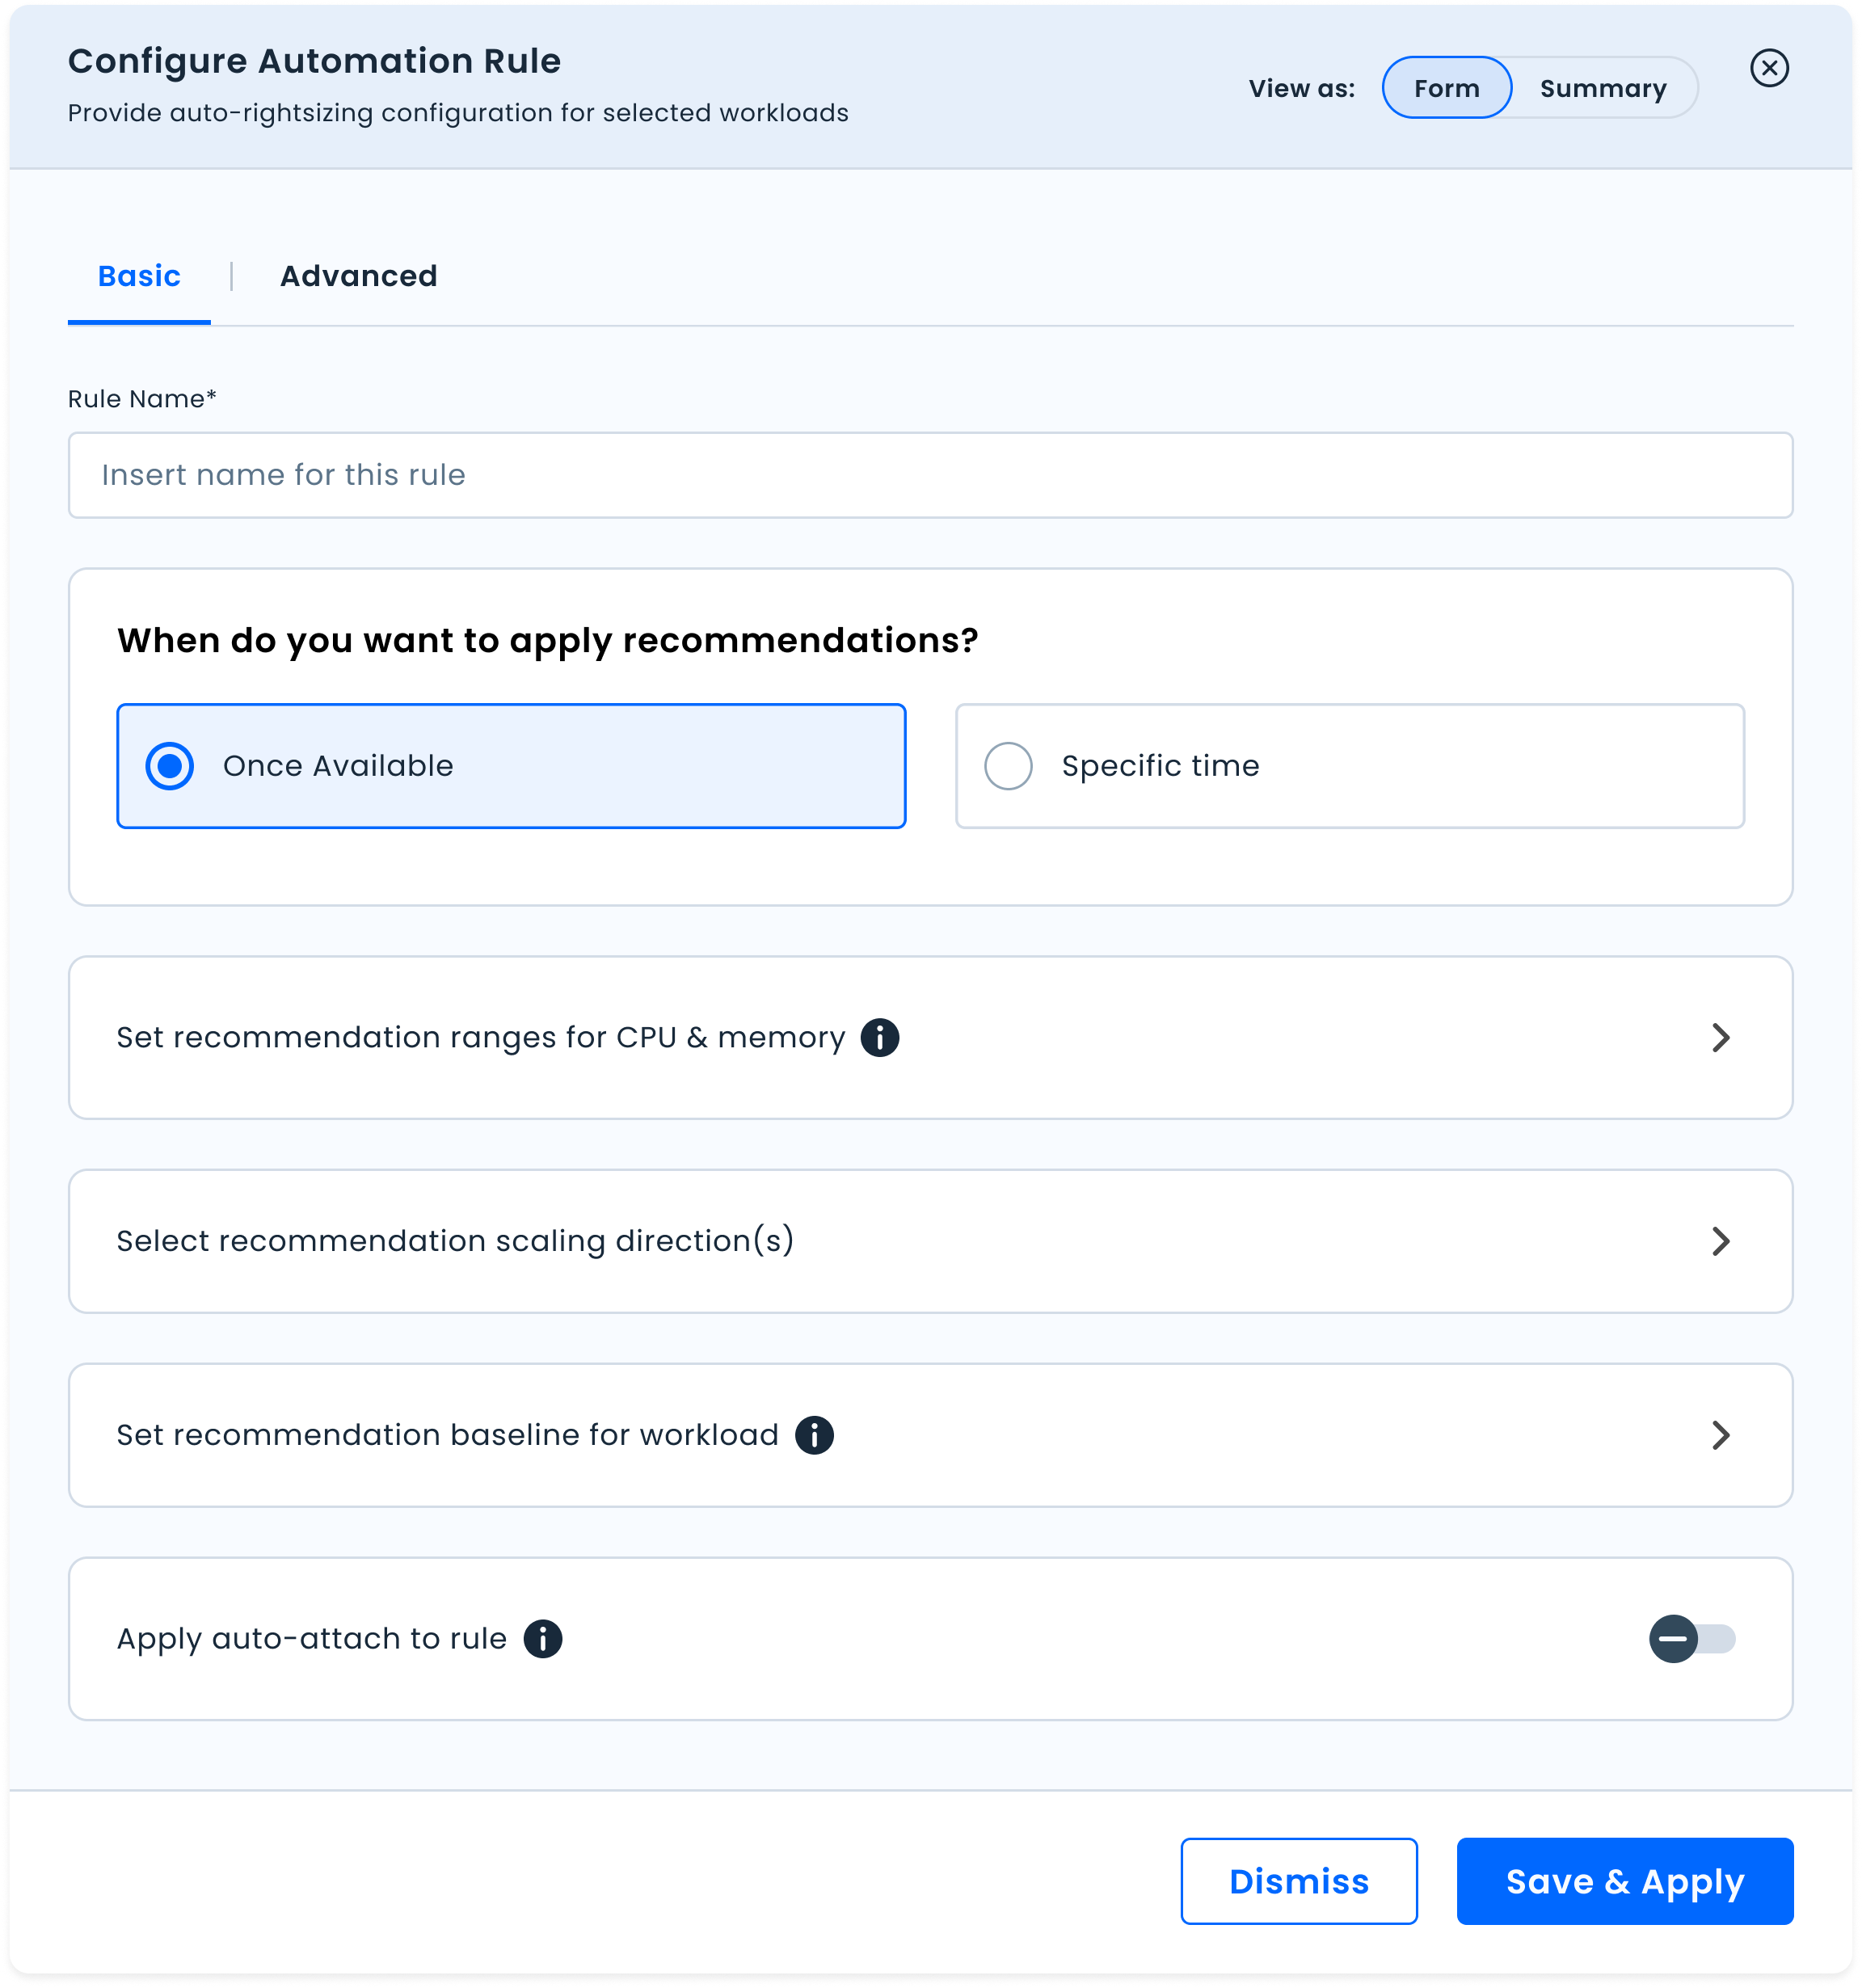The height and width of the screenshot is (1988, 1862).
Task: Toggle the auto-attach to rule switch
Action: 1691,1639
